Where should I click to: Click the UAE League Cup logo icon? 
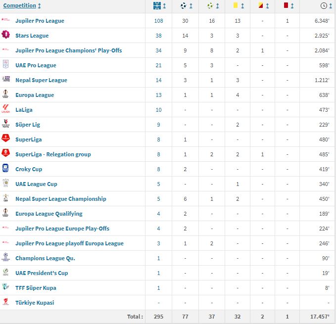coord(5,183)
